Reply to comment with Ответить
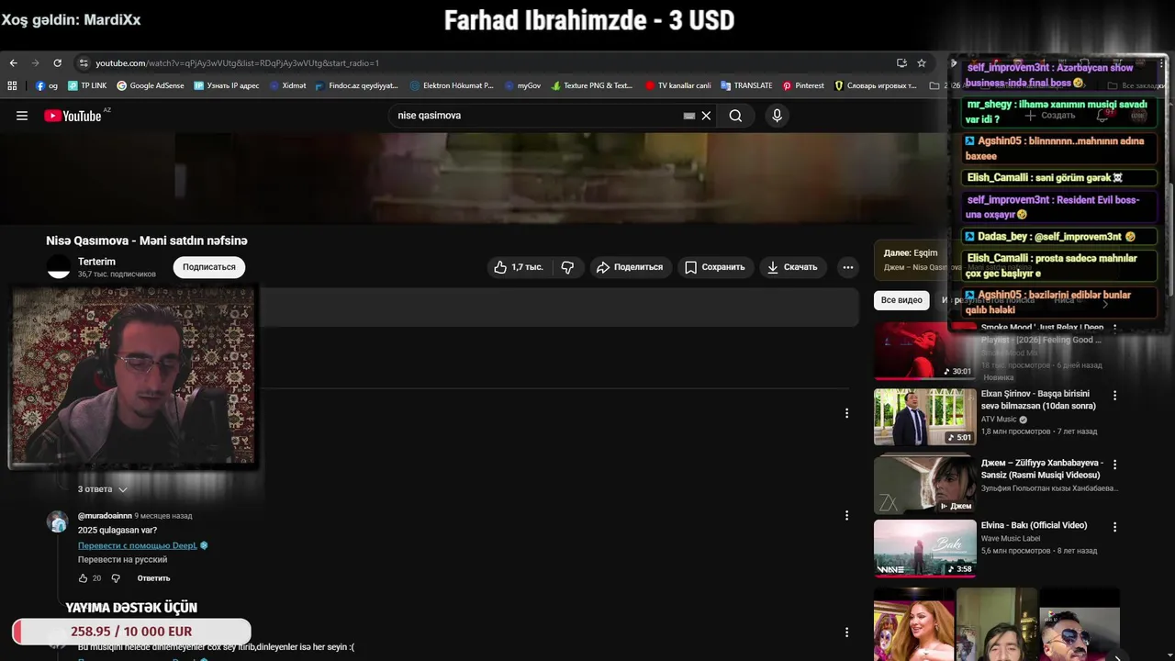 (x=153, y=578)
